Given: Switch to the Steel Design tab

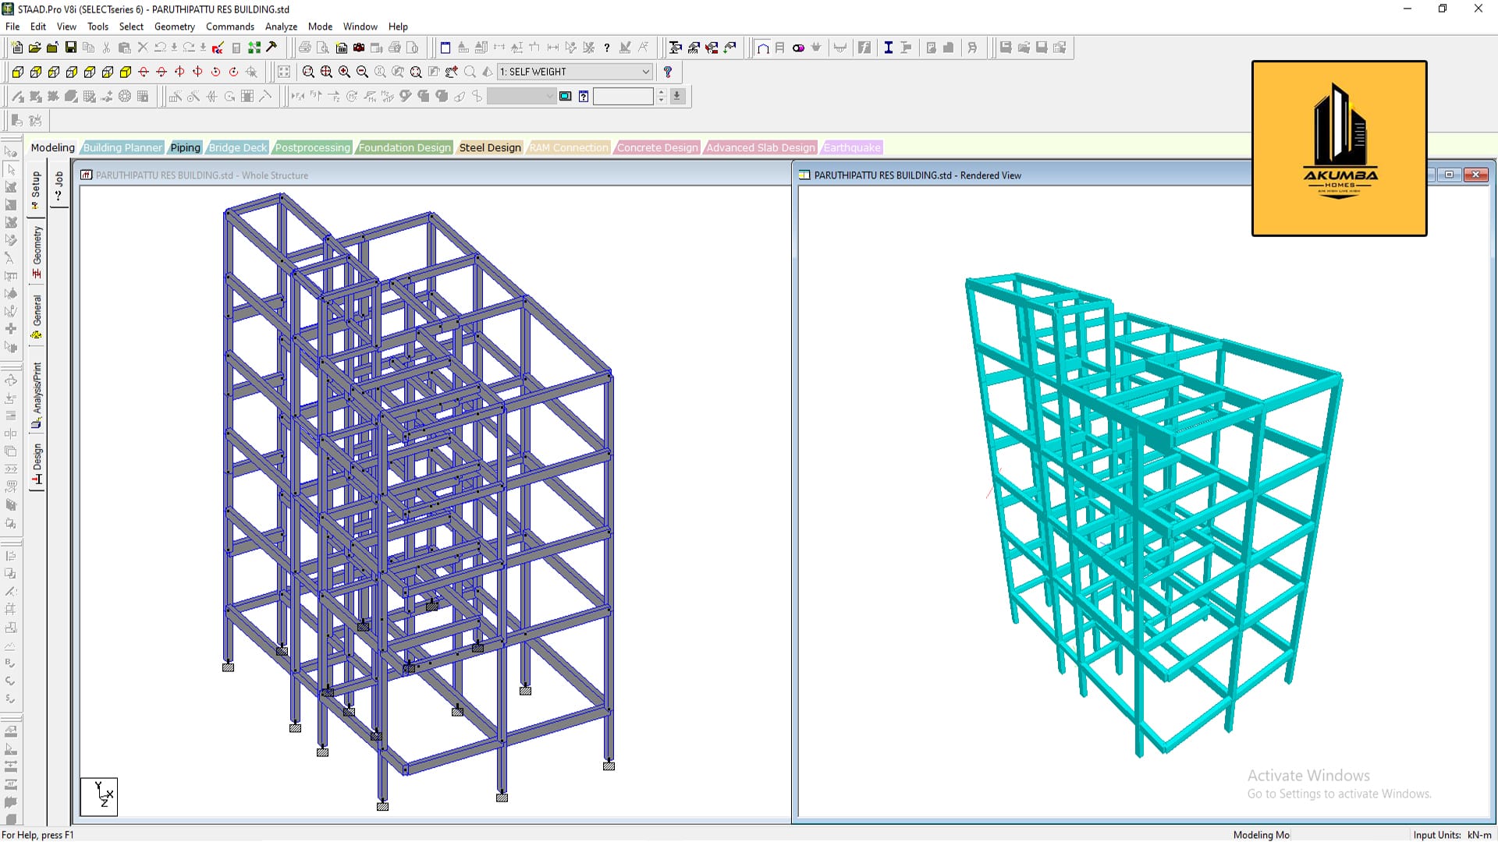Looking at the screenshot, I should pyautogui.click(x=490, y=147).
